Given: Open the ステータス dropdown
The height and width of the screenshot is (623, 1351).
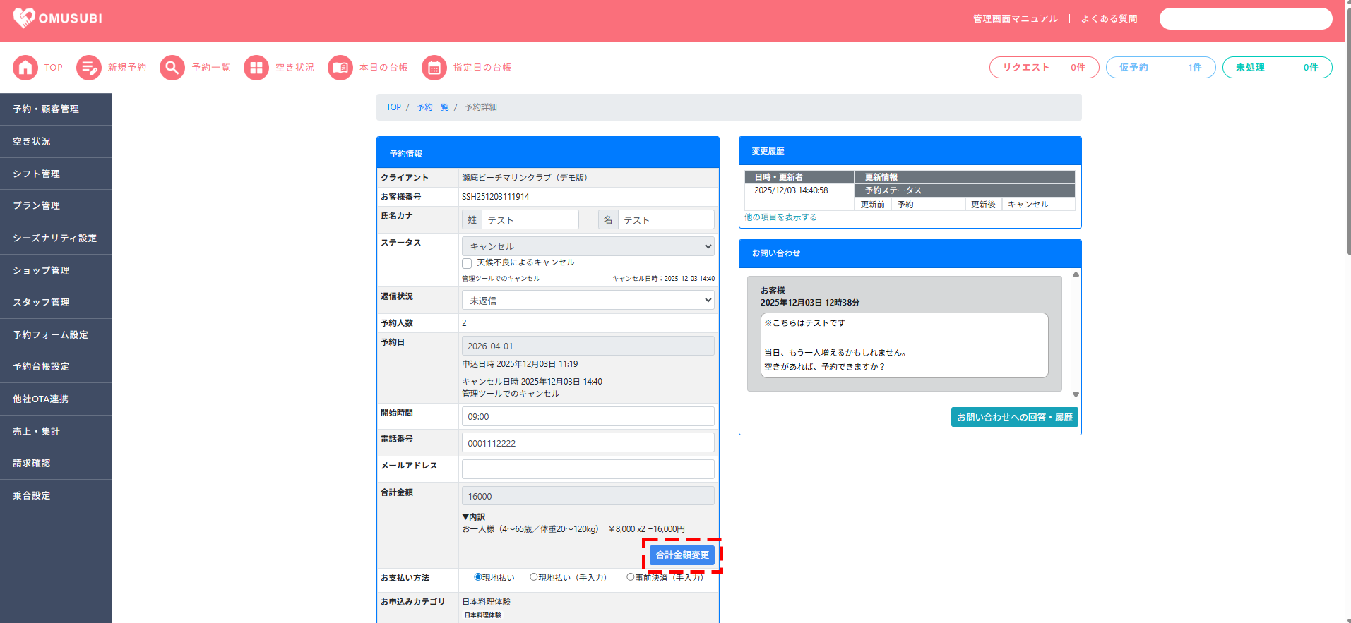Looking at the screenshot, I should click(x=588, y=246).
